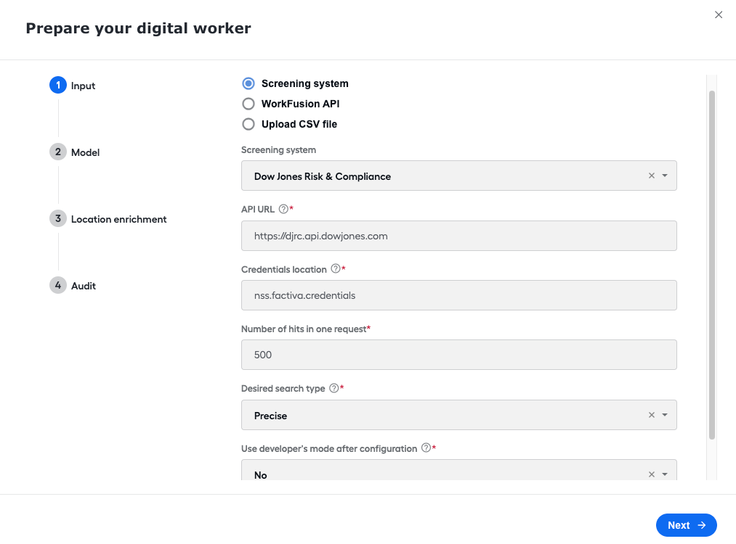
Task: Click the API URL help icon
Action: point(283,209)
